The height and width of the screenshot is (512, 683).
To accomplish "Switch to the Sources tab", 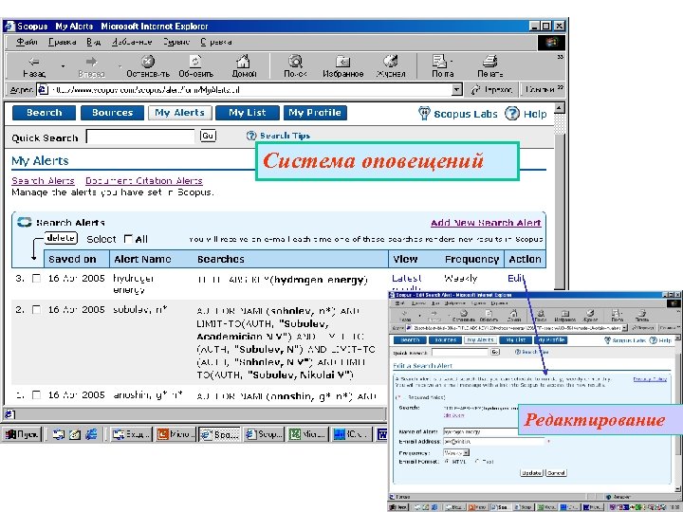I will tap(112, 113).
